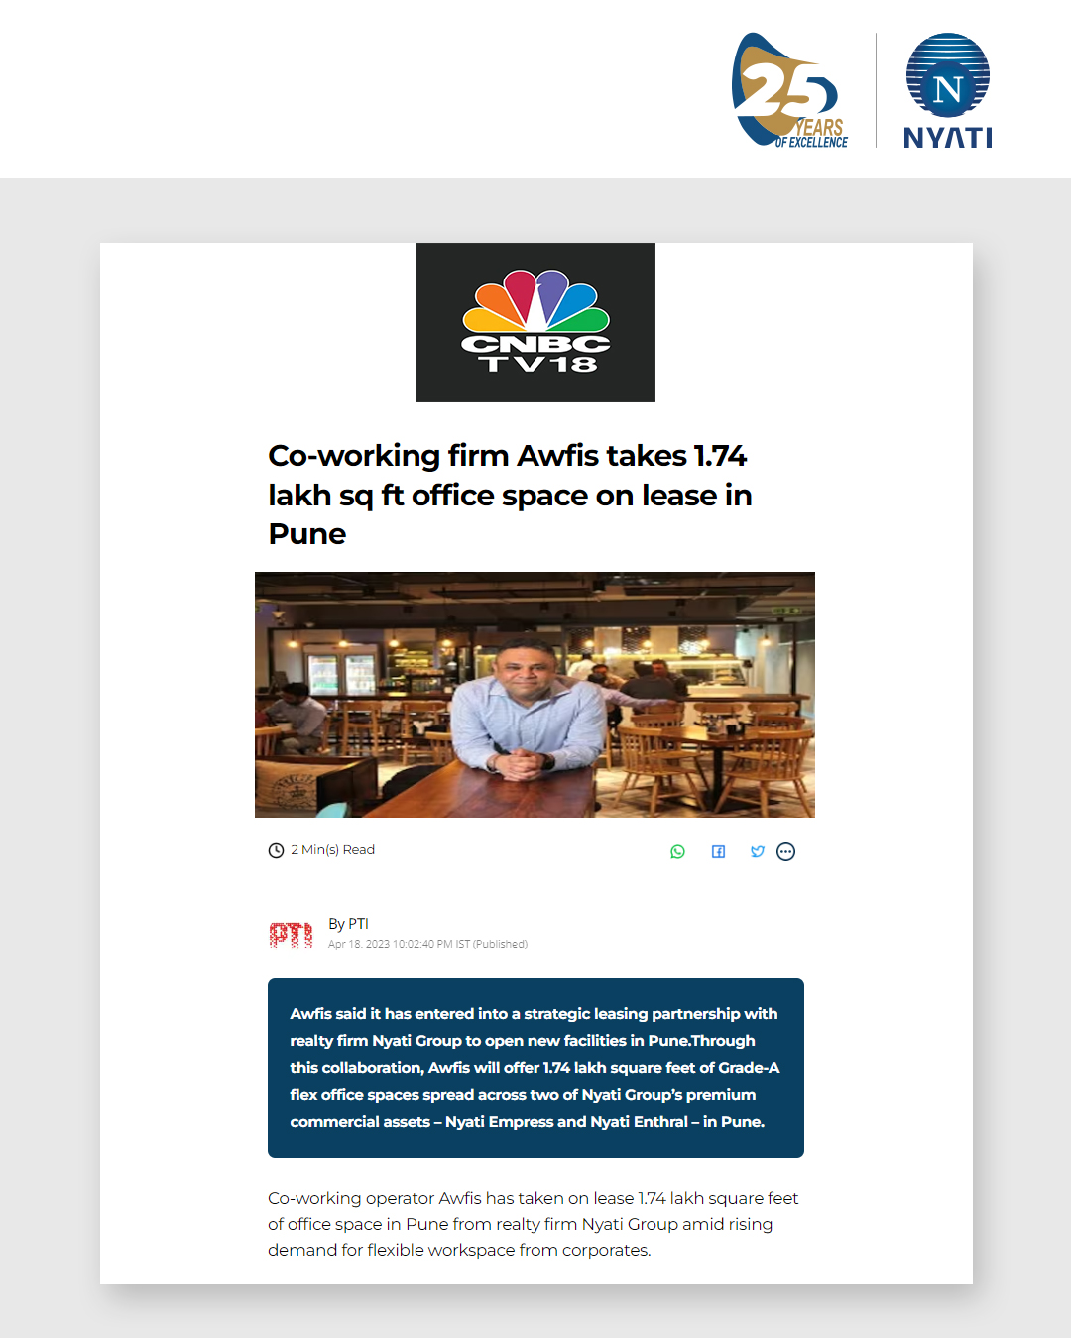Open the more options ellipsis icon
This screenshot has height=1338, width=1071.
tap(785, 851)
